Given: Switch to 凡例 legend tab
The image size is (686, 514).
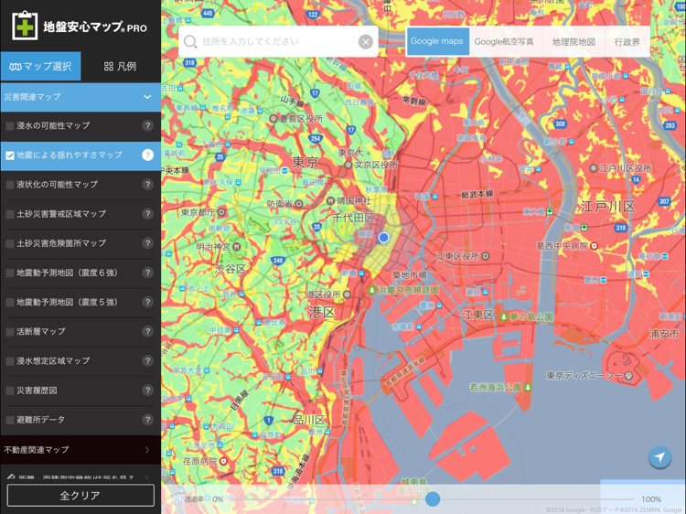Looking at the screenshot, I should pos(121,66).
